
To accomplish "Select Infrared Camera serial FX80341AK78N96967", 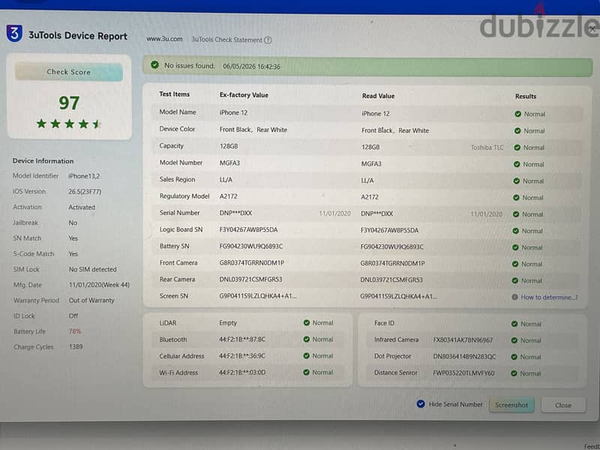I will (x=463, y=340).
